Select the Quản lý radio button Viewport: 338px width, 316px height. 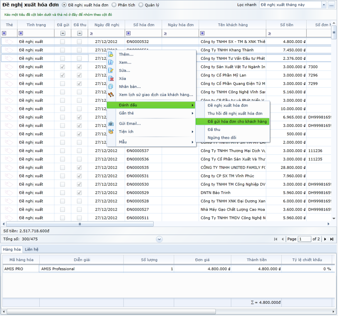tap(141, 5)
